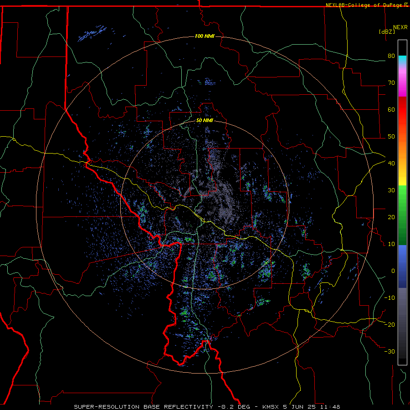Click the 10 value on the dBZ scale
Image resolution: width=410 pixels, height=410 pixels.
pyautogui.click(x=391, y=244)
